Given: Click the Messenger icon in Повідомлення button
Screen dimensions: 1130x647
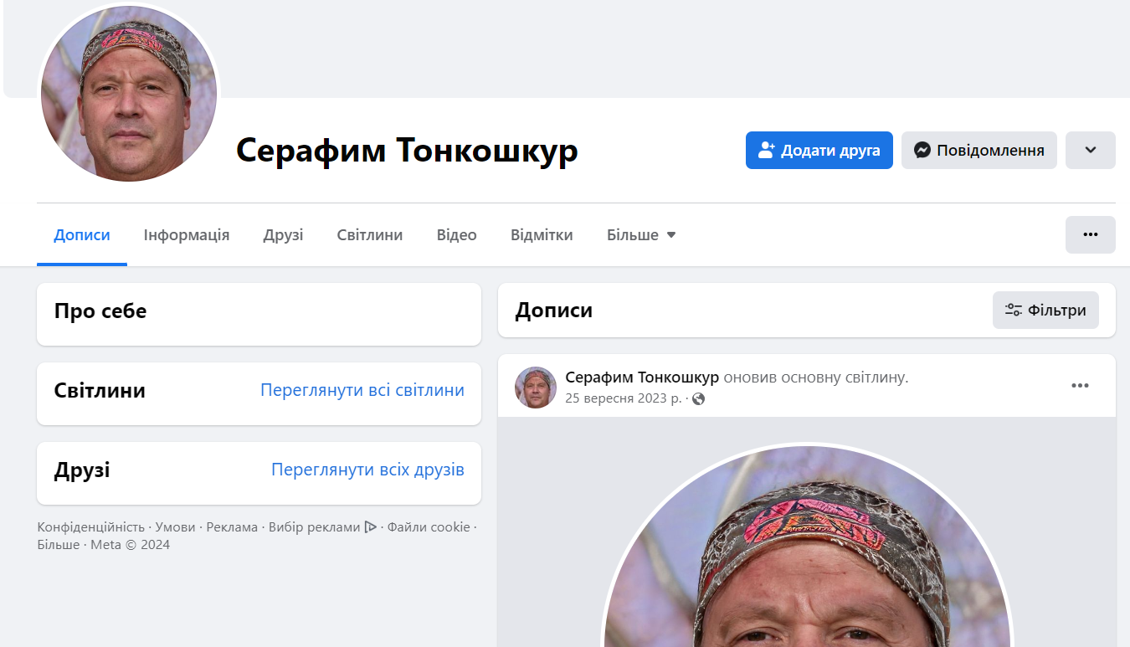Looking at the screenshot, I should pos(922,151).
